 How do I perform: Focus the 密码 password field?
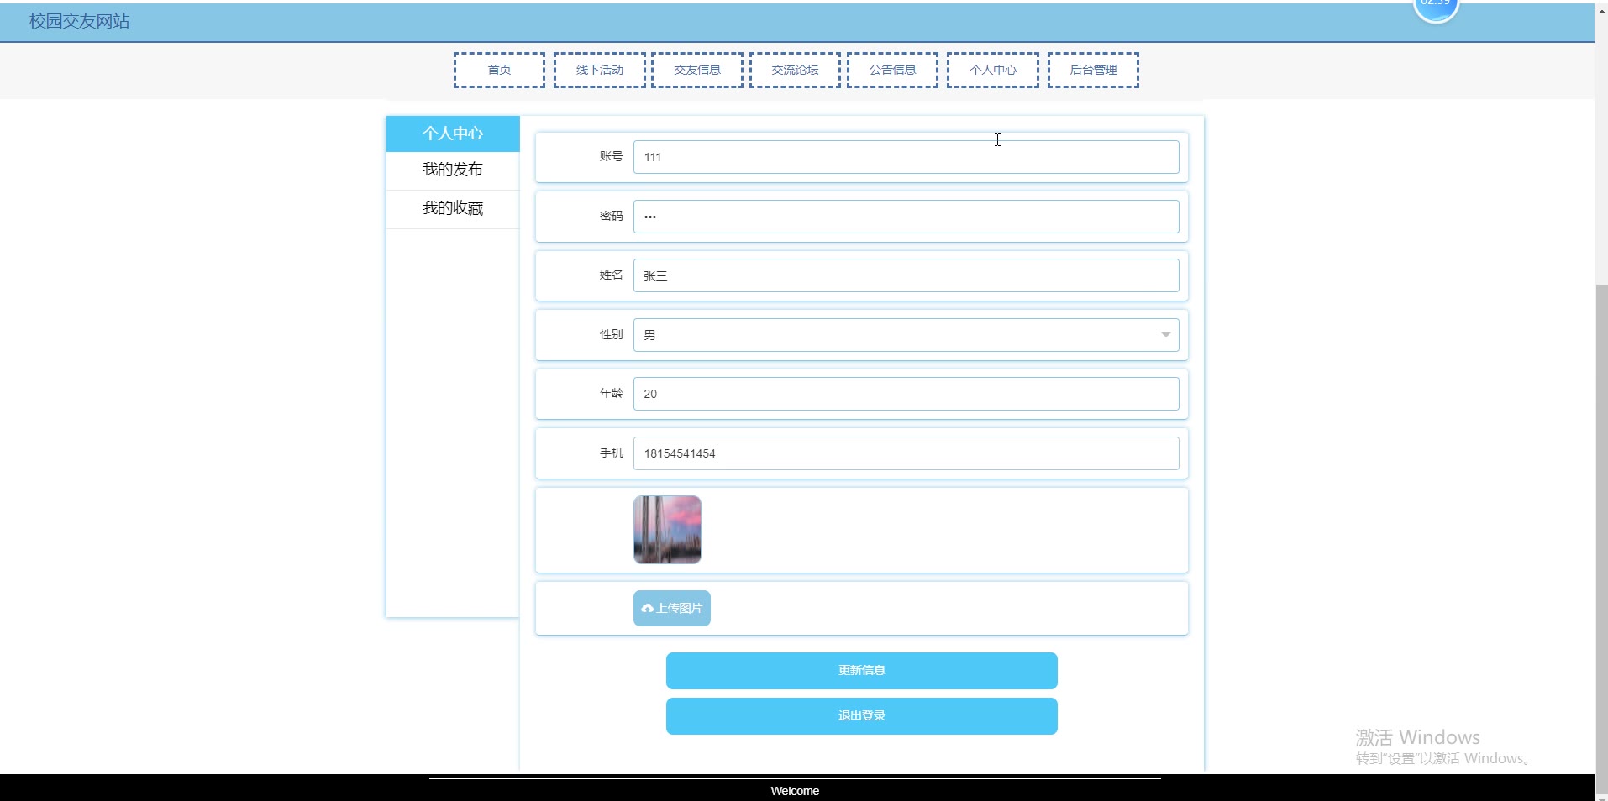pyautogui.click(x=906, y=217)
